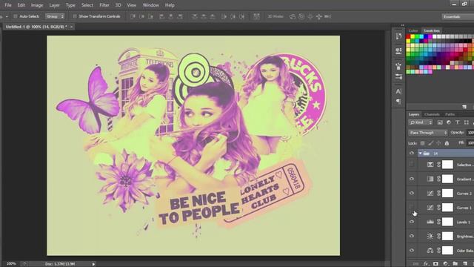Pick the white swatch in top row

tap(435, 36)
